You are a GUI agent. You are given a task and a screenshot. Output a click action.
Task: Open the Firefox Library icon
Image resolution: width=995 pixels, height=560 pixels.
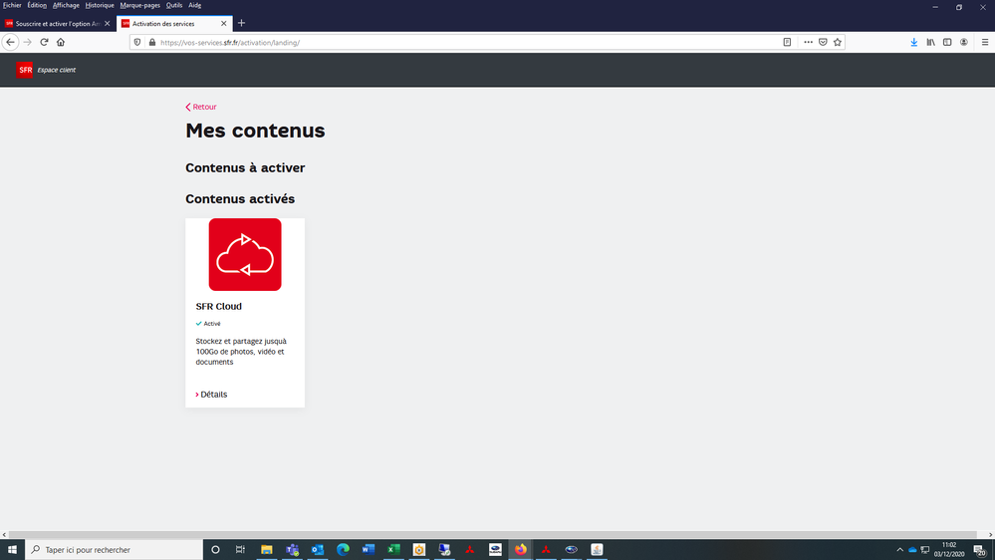tap(930, 42)
